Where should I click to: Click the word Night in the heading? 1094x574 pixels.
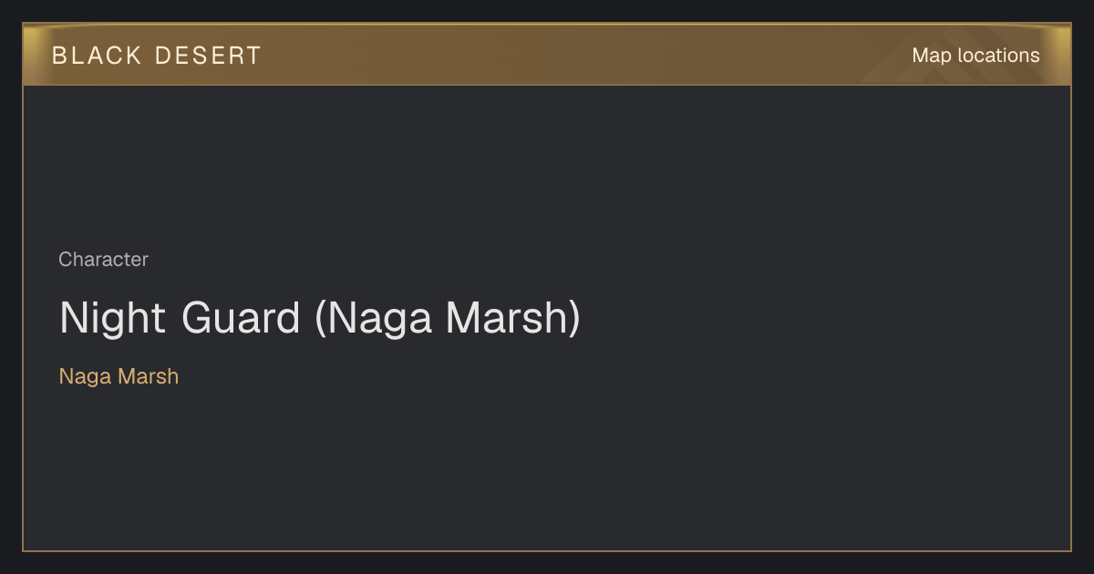(x=113, y=318)
